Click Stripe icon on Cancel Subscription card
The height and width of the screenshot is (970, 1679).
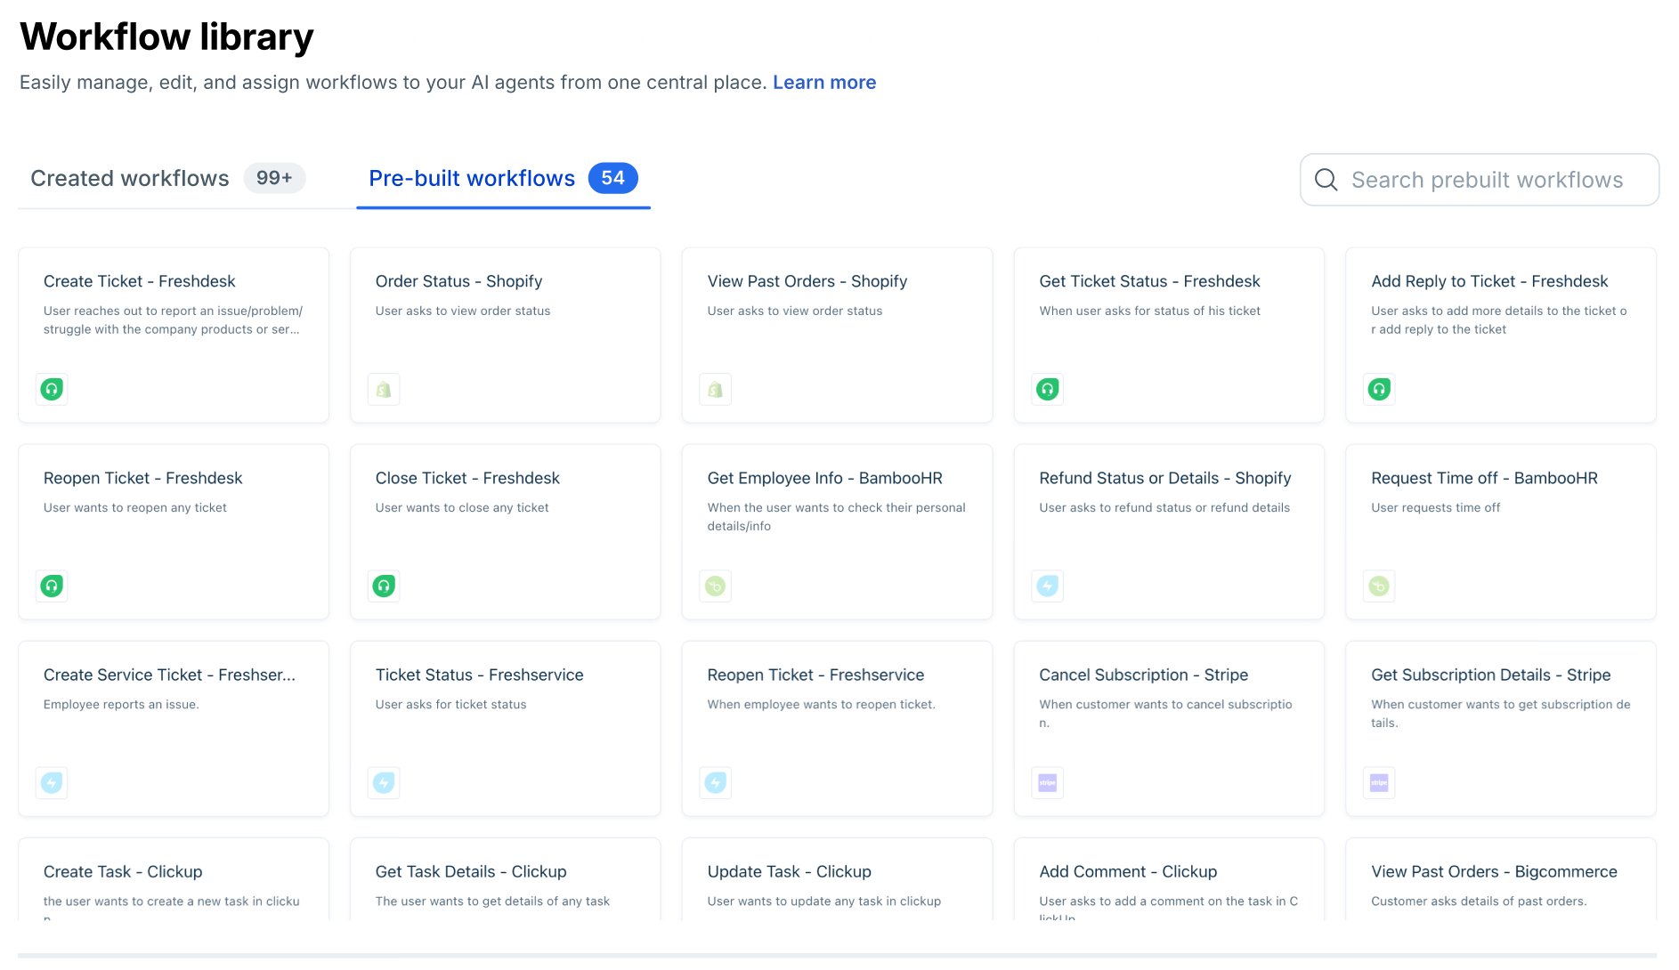1048,782
